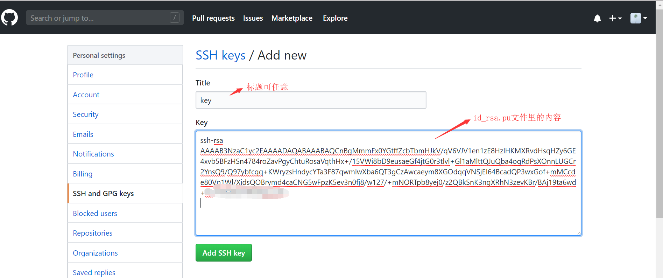Open the Billing settings page
The height and width of the screenshot is (278, 663).
click(x=125, y=174)
